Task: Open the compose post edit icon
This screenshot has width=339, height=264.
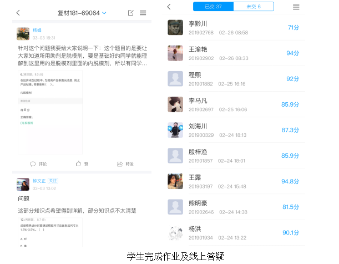Action: (x=130, y=12)
